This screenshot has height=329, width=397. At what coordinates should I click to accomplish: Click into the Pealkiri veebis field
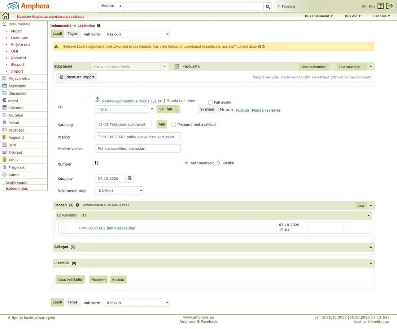coord(138,149)
